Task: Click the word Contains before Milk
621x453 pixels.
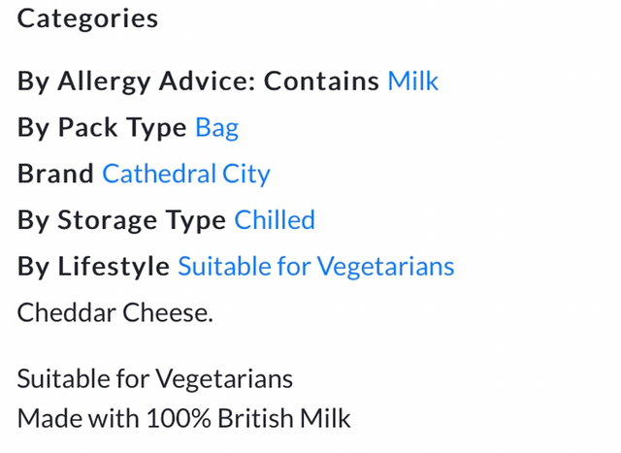Action: [x=321, y=81]
